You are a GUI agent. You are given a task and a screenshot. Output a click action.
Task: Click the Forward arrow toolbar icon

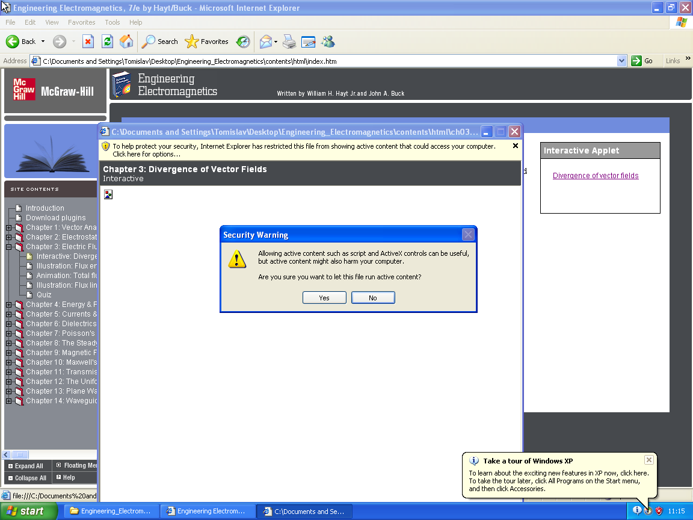coord(60,42)
